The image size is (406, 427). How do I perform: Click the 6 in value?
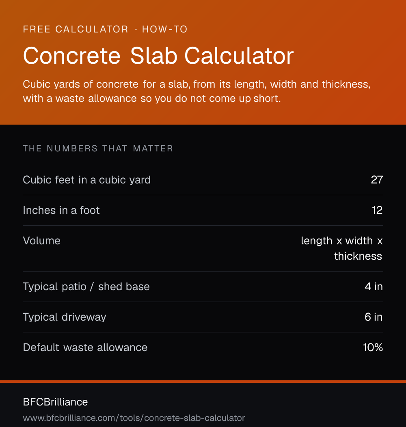(374, 317)
